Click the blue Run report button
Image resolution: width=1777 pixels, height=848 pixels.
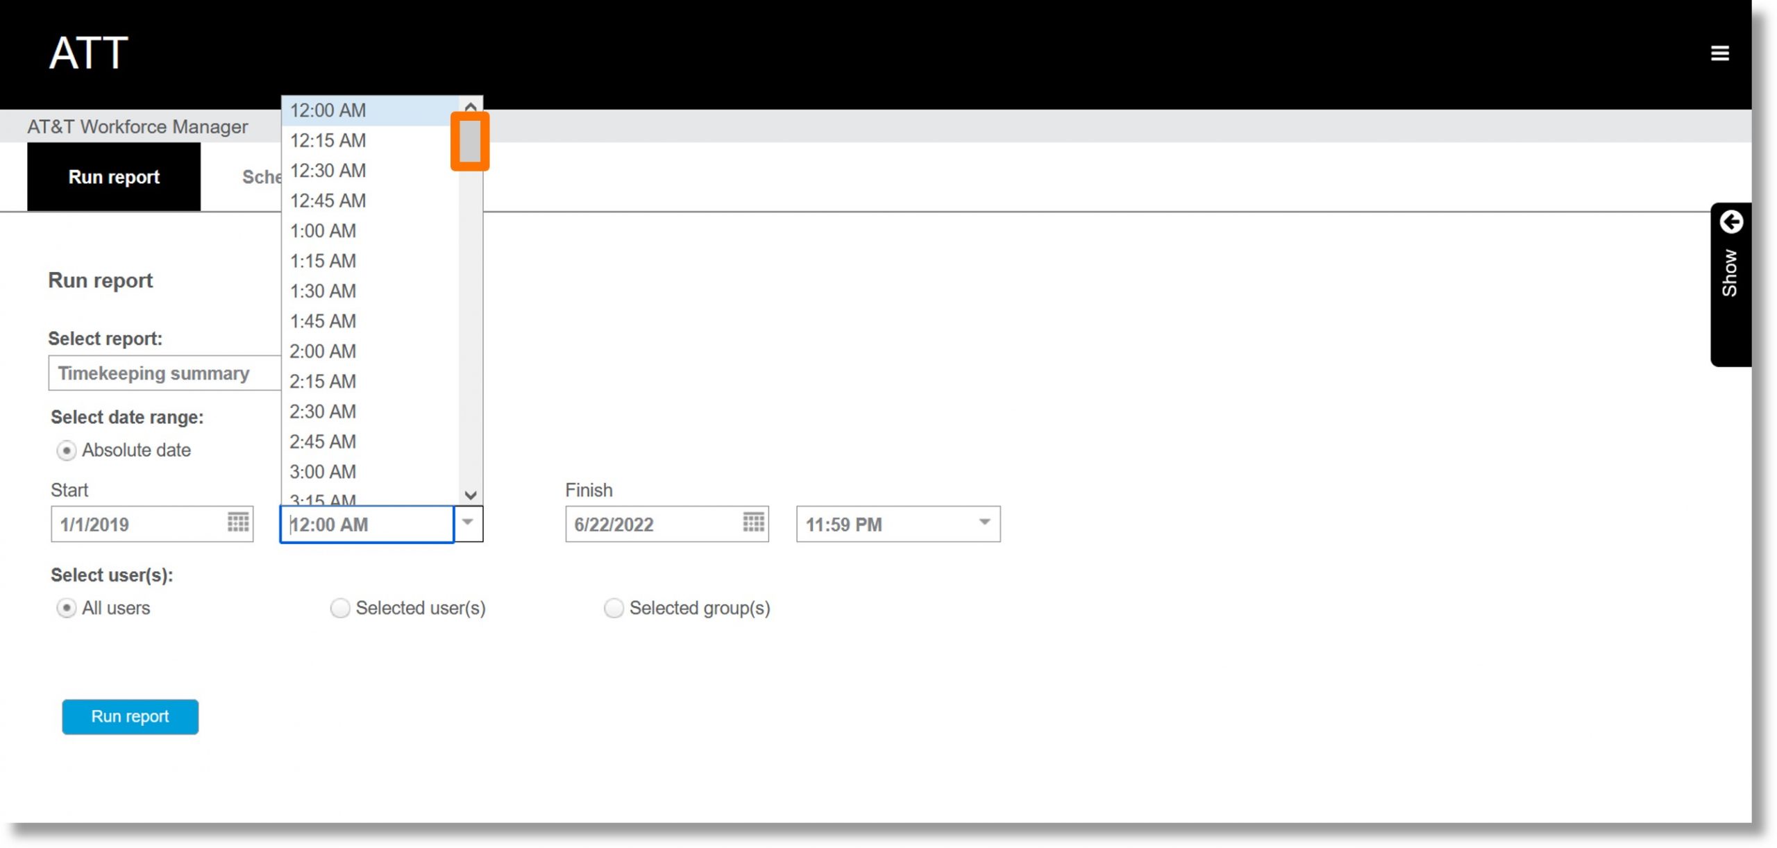point(130,717)
